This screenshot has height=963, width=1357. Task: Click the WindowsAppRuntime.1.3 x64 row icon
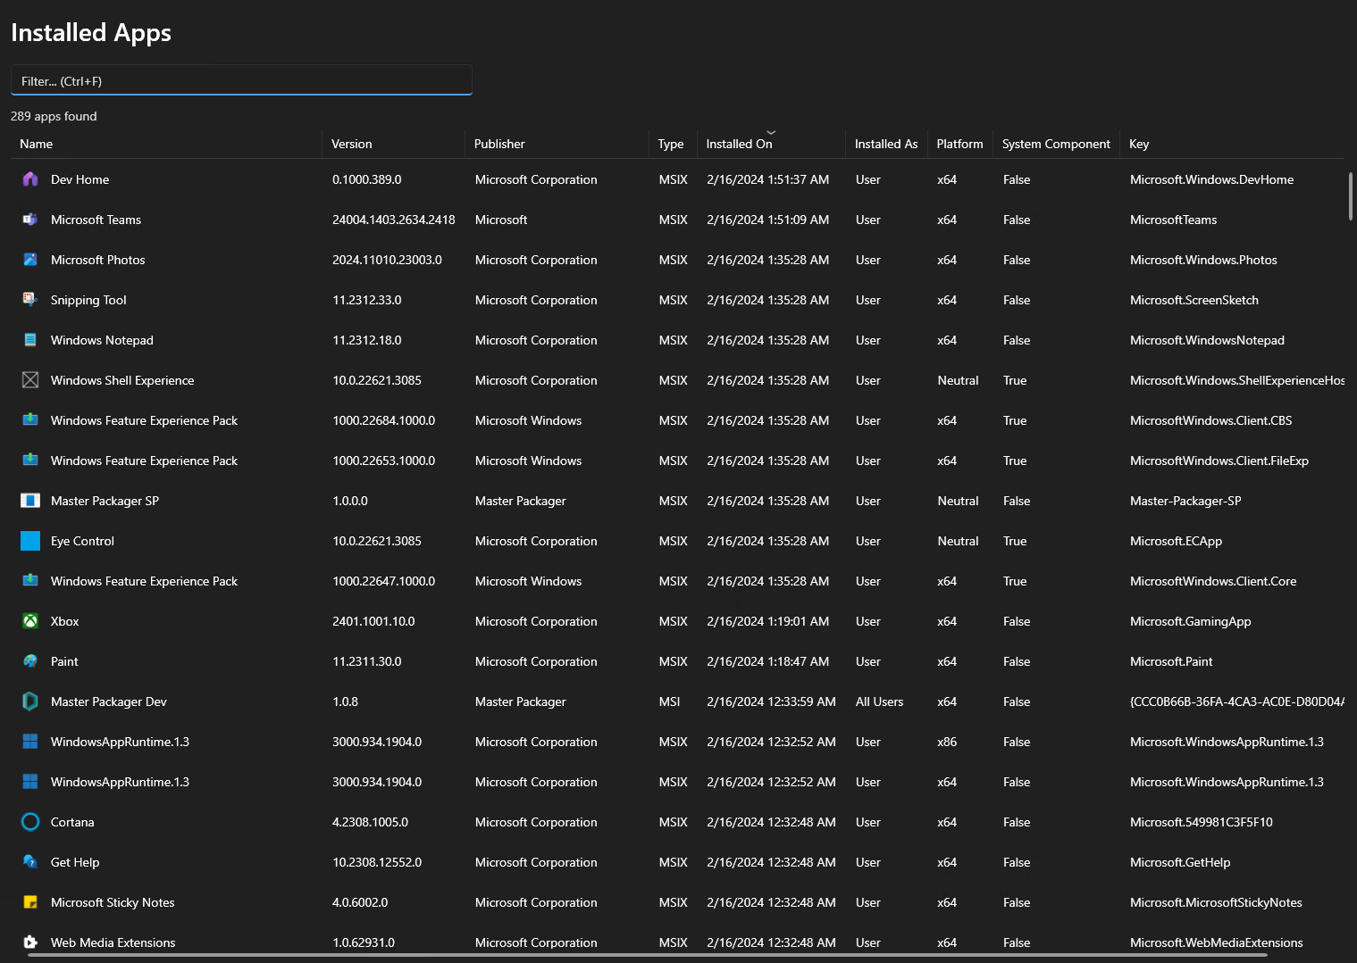pos(30,782)
